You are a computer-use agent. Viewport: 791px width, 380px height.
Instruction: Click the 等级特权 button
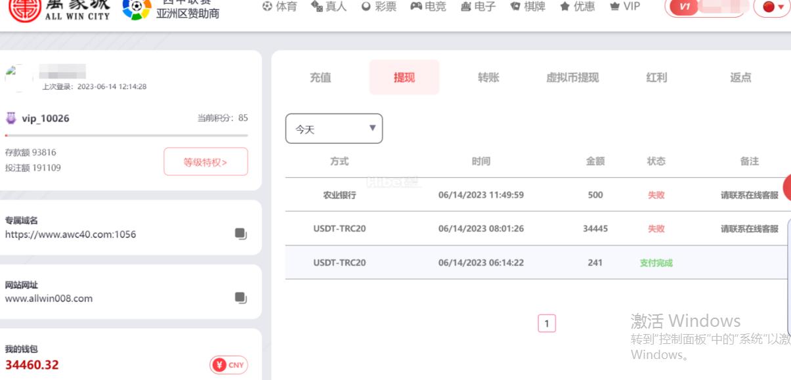[x=205, y=162]
